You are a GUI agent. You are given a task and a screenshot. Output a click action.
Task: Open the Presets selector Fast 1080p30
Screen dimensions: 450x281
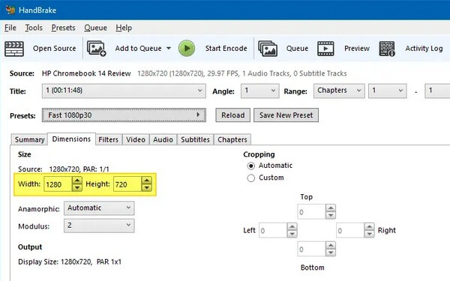pos(124,115)
